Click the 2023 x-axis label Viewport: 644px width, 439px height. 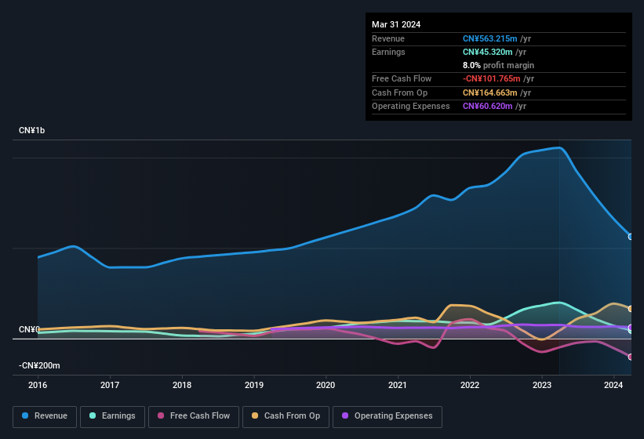[542, 385]
